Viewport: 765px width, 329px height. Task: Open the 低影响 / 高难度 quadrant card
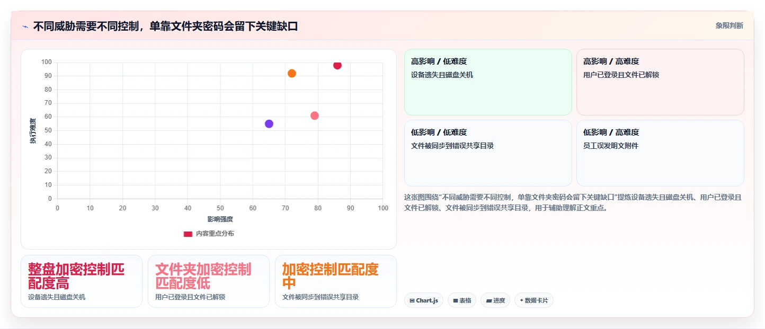(660, 153)
